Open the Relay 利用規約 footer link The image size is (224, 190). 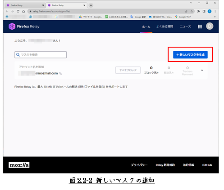(x=165, y=165)
